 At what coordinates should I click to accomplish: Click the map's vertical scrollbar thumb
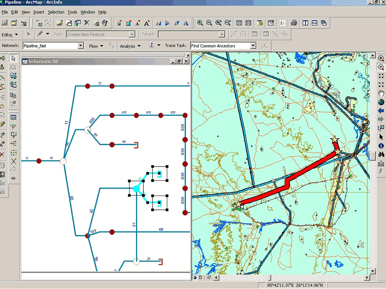pyautogui.click(x=373, y=156)
